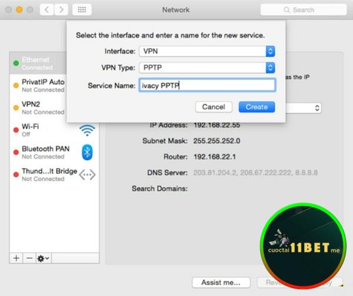
Task: Click the red Thunderbolt Bridge status dot
Action: [16, 175]
